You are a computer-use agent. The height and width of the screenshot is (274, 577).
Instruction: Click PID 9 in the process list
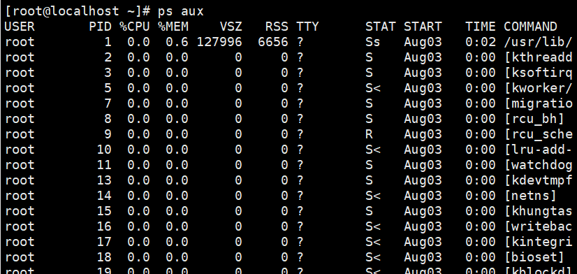[108, 134]
